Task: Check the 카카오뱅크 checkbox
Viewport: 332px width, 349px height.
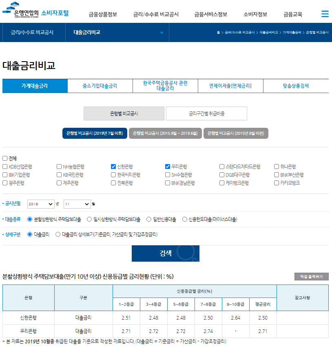Action: pyautogui.click(x=277, y=183)
